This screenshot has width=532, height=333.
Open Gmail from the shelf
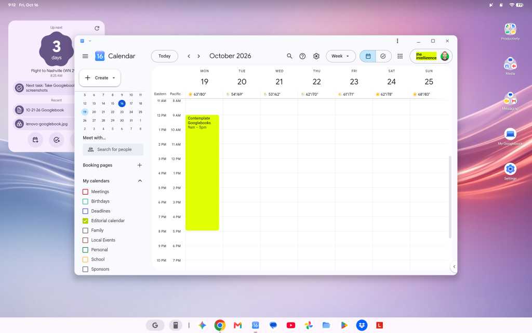click(x=237, y=325)
